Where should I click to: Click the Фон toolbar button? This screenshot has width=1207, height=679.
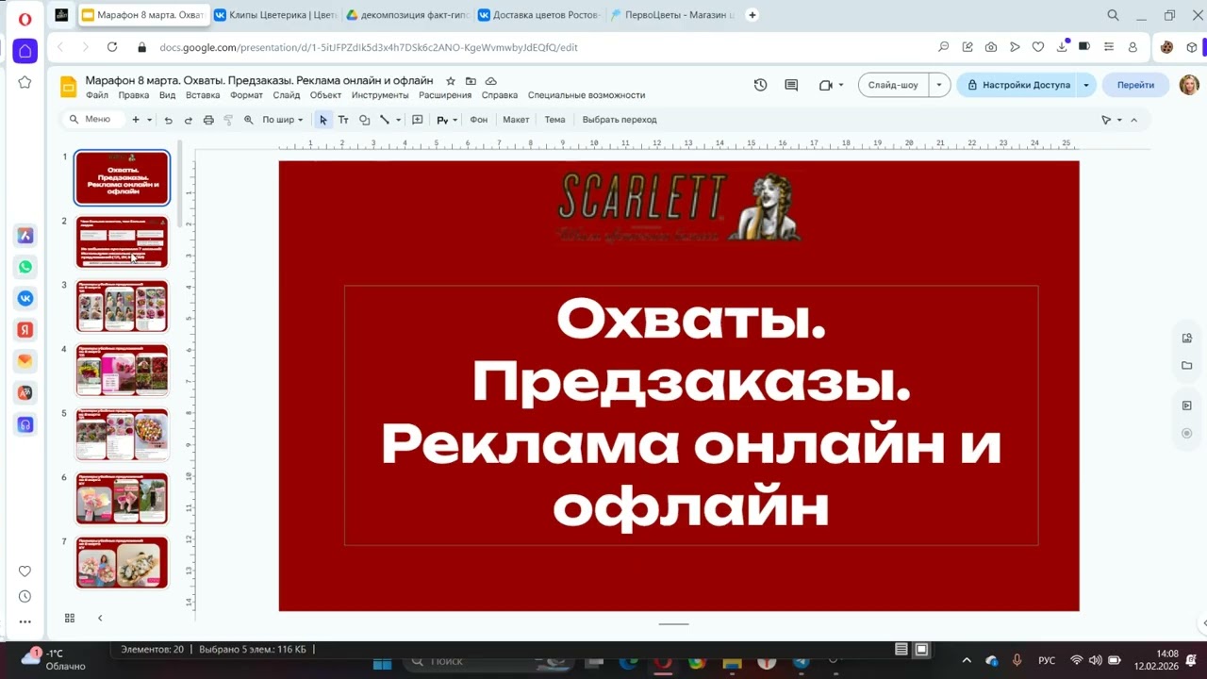(x=479, y=120)
